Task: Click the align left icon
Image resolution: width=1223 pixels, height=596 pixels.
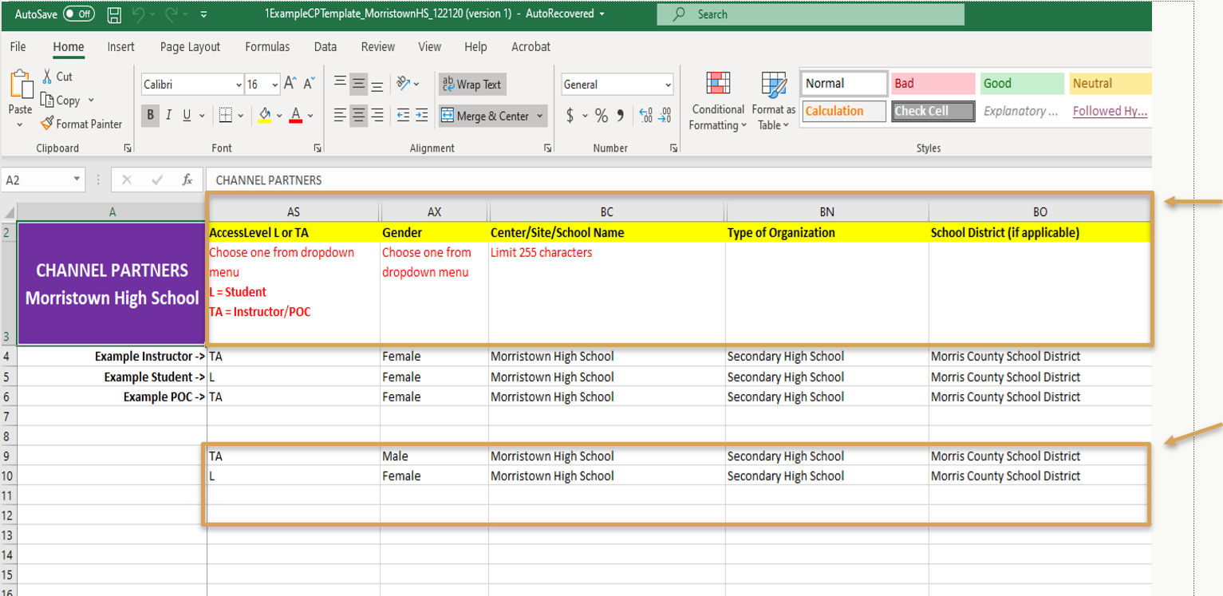Action: pyautogui.click(x=340, y=116)
